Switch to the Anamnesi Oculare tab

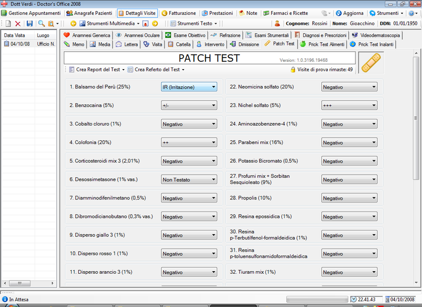point(138,35)
